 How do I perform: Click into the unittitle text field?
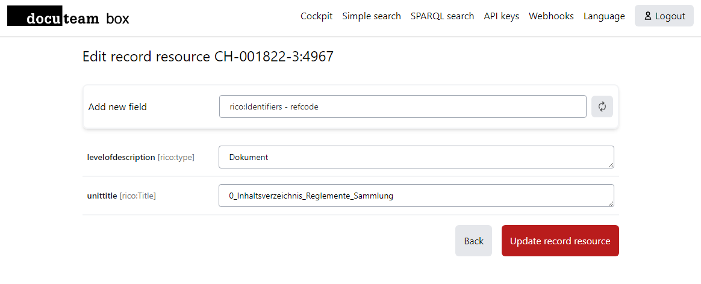416,196
